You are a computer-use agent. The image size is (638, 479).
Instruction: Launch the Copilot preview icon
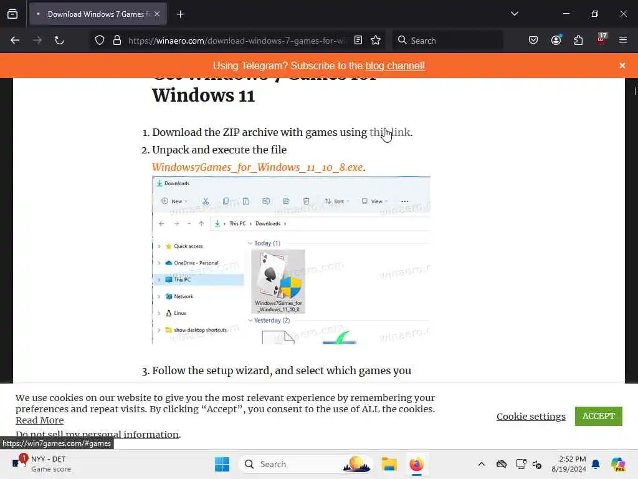pyautogui.click(x=618, y=464)
